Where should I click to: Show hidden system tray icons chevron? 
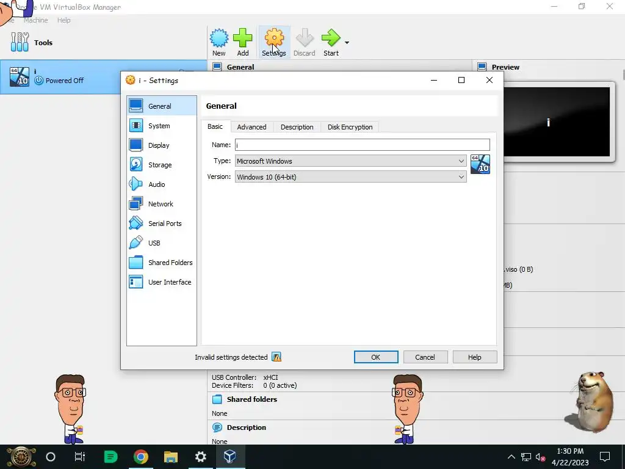511,457
